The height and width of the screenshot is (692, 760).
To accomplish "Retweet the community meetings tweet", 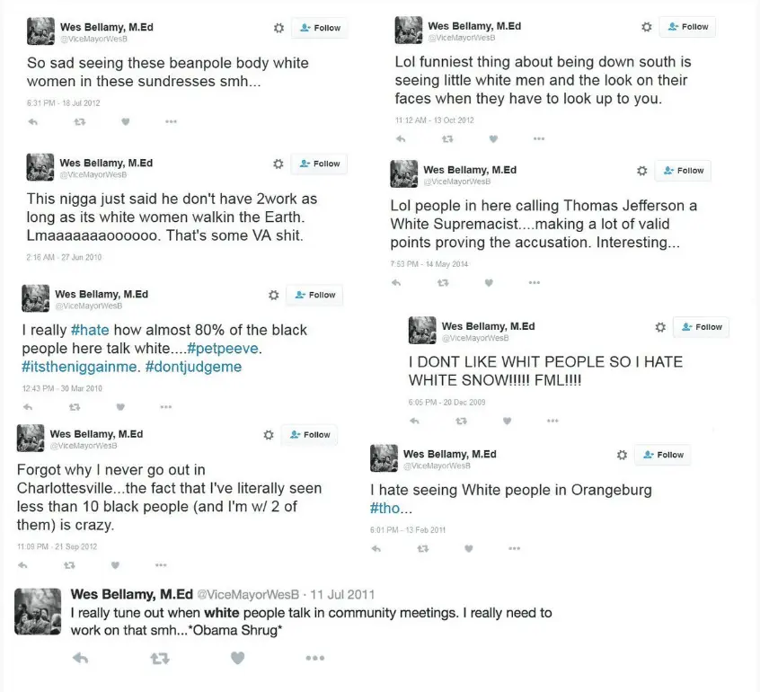I will [160, 659].
